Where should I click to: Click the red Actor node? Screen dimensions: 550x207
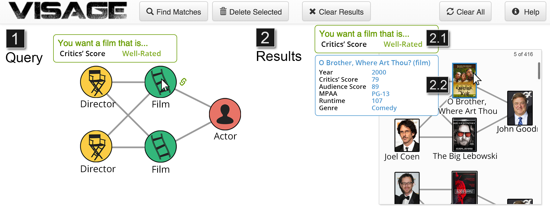(225, 114)
